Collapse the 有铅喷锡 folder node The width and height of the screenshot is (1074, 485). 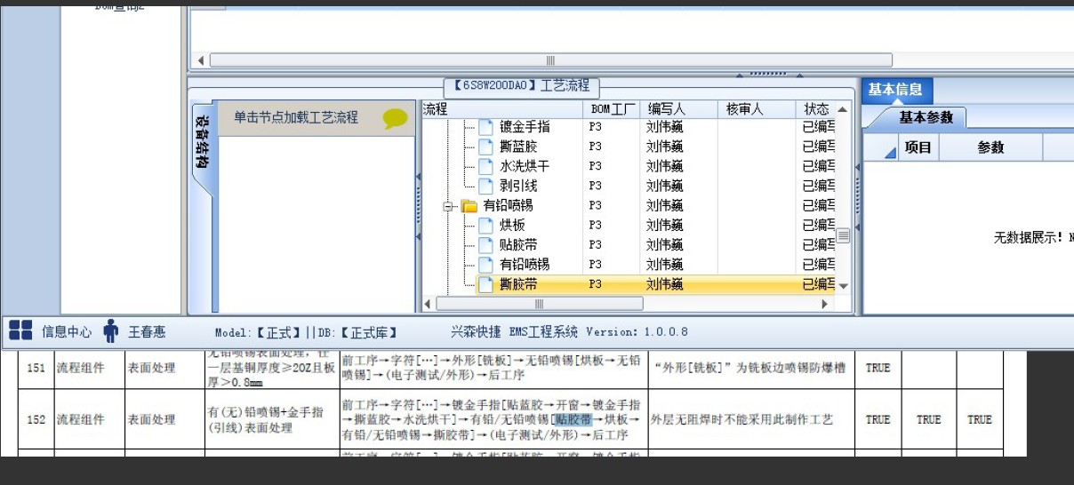(449, 206)
